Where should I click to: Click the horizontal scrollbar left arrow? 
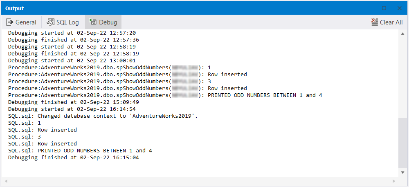click(5, 181)
